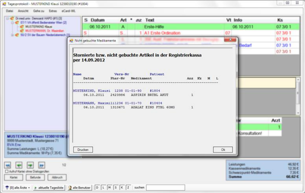305x193 pixels.
Task: Collapse the Dr. med. univ. Demoarzt root node
Action: pos(7,19)
